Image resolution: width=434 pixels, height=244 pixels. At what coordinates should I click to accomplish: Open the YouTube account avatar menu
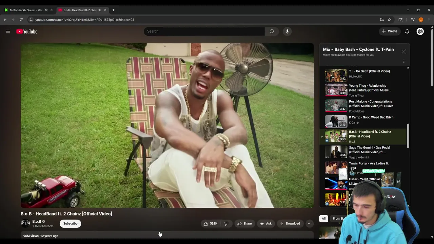(x=420, y=32)
